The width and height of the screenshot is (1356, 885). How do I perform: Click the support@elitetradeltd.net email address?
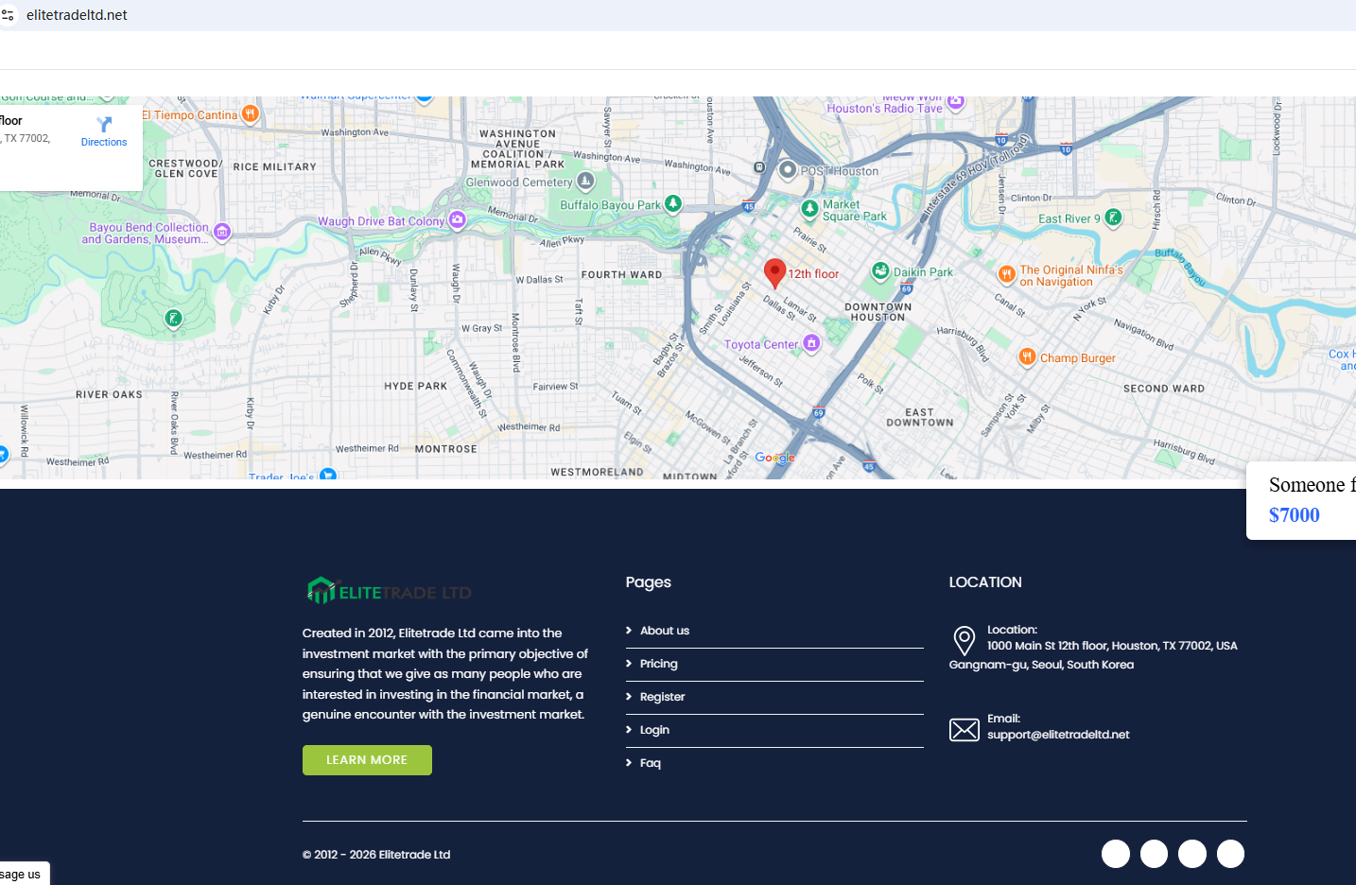pyautogui.click(x=1058, y=735)
